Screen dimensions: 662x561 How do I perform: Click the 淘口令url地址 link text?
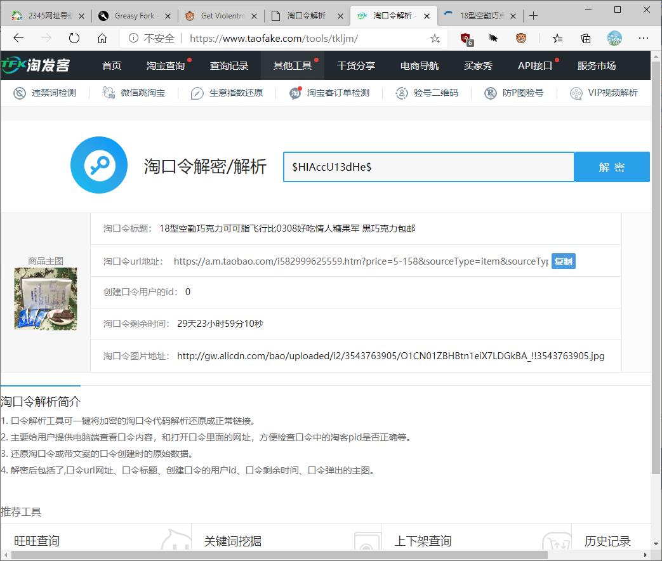[x=361, y=261]
